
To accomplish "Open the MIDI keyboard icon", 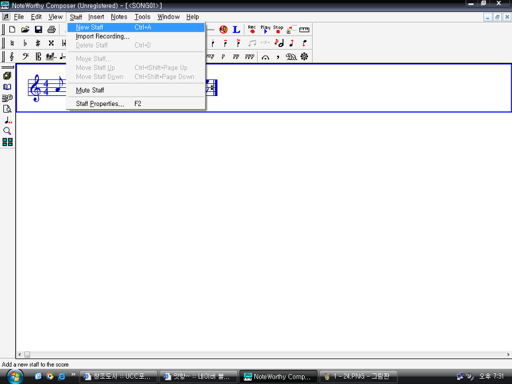I will point(305,30).
